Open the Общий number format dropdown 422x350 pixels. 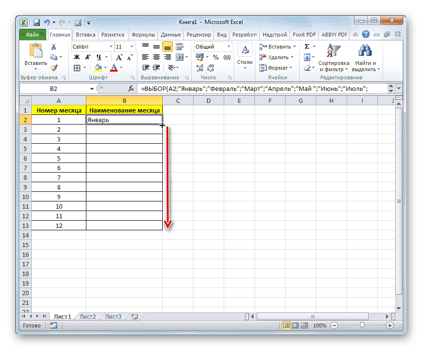pyautogui.click(x=229, y=46)
